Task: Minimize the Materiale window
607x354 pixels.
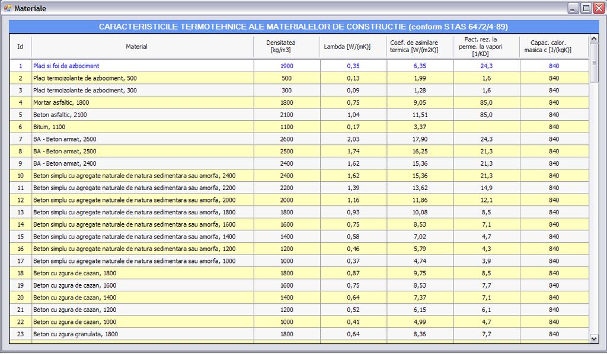Action: [574, 8]
